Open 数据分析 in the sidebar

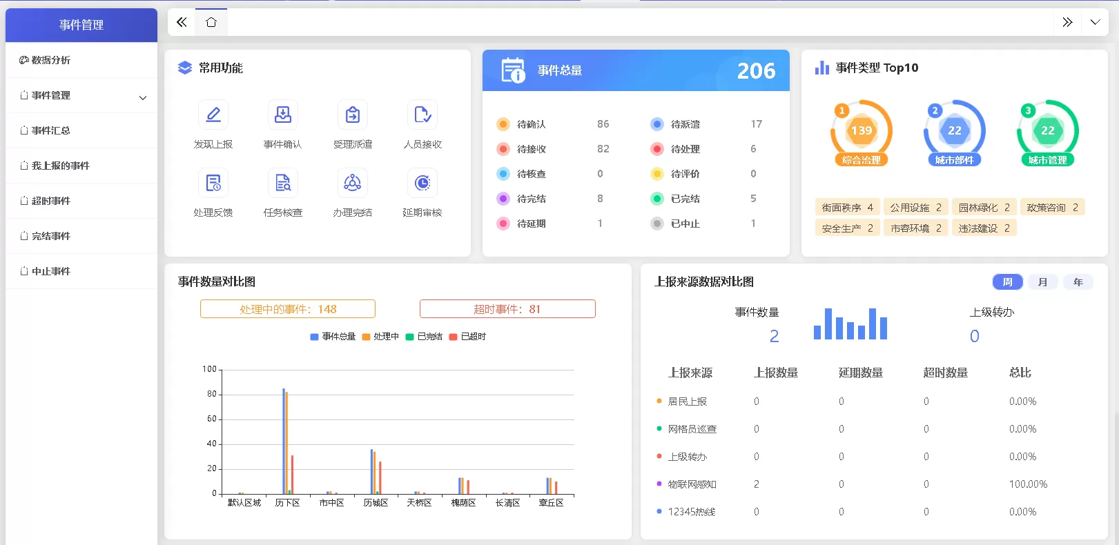click(81, 60)
